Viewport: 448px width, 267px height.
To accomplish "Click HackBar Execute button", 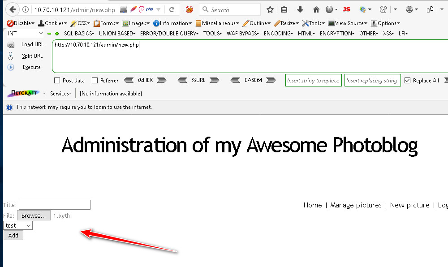I will coord(31,67).
